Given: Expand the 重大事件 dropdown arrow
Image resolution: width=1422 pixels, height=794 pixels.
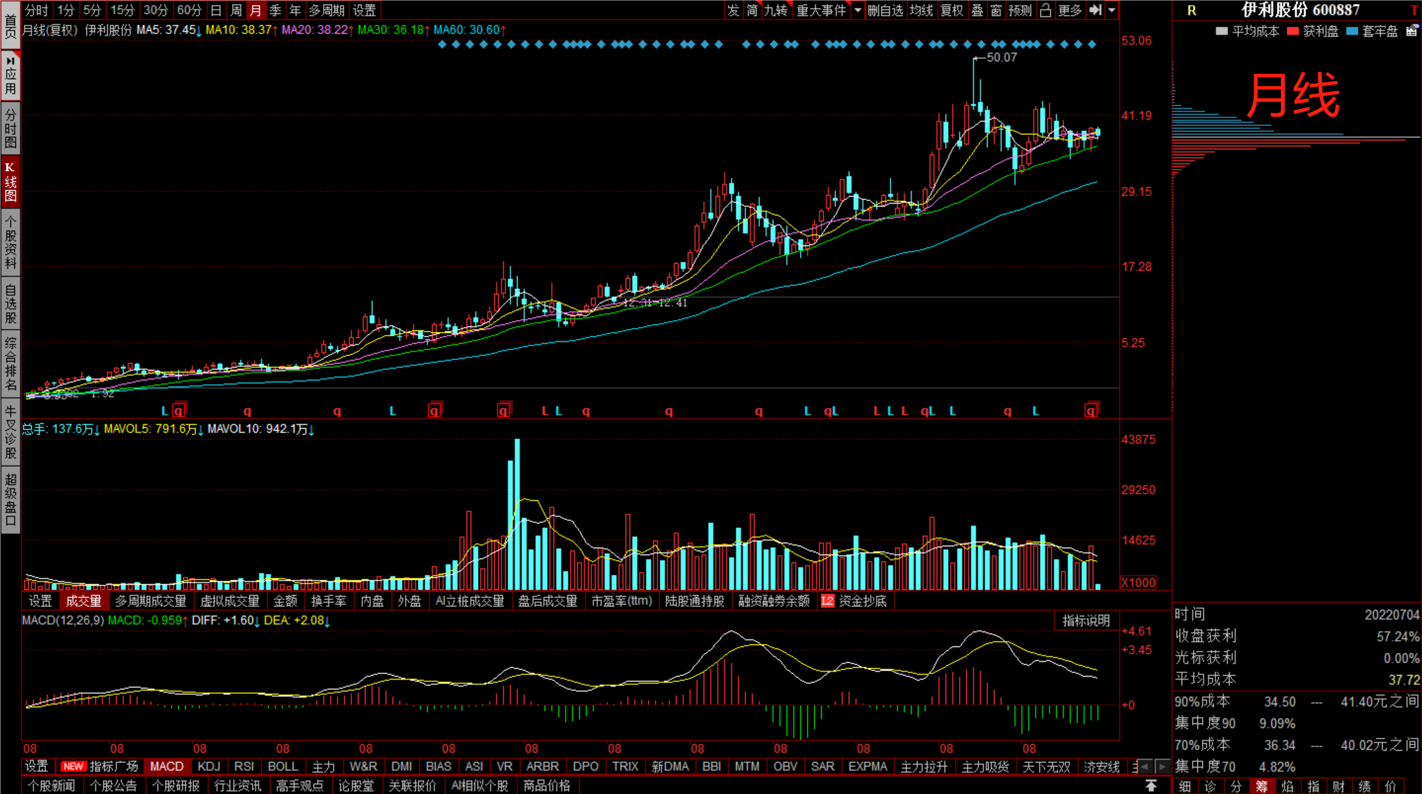Looking at the screenshot, I should click(x=858, y=10).
